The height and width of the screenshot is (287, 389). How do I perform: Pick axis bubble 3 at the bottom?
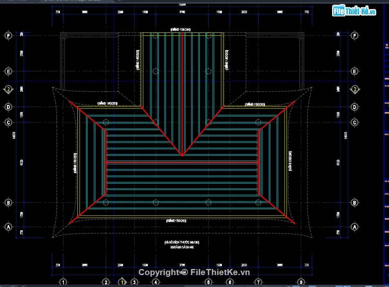(134, 282)
